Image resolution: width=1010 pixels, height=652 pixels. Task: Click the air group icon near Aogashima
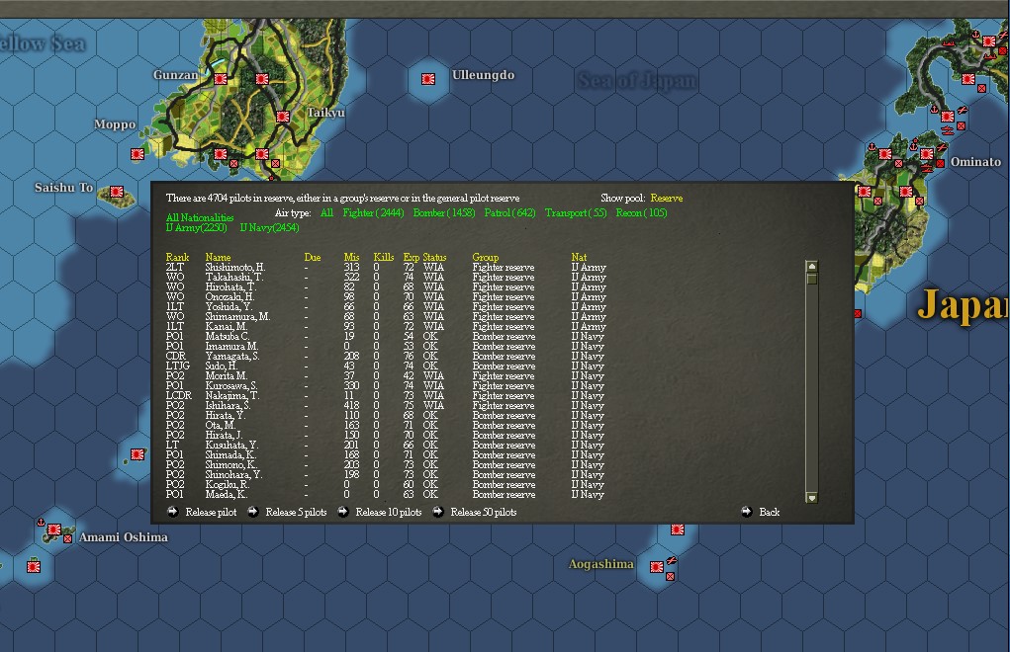(x=672, y=561)
